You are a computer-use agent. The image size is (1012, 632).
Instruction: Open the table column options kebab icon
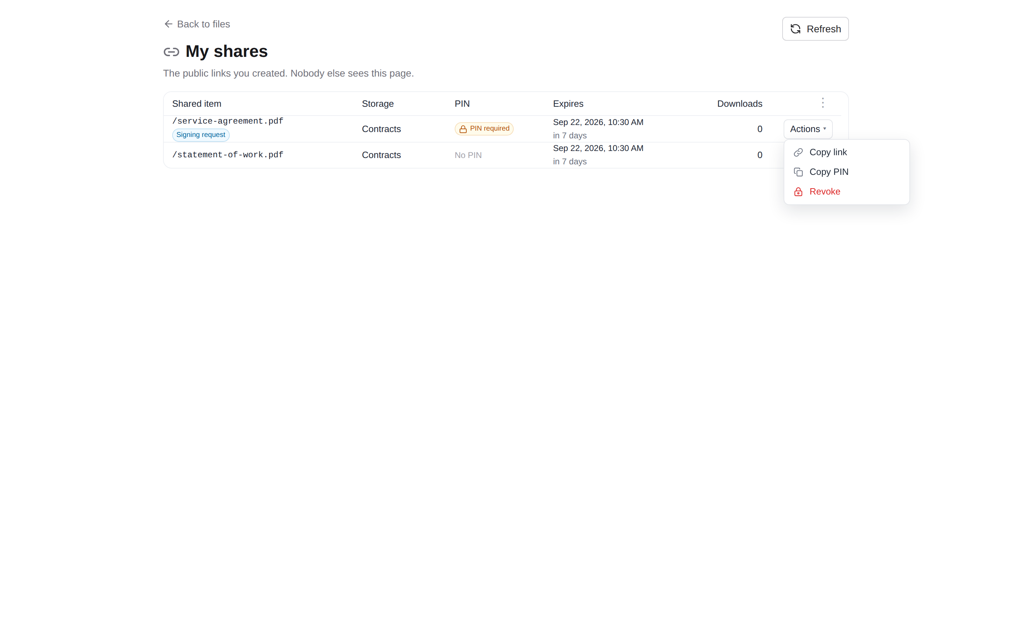click(823, 103)
